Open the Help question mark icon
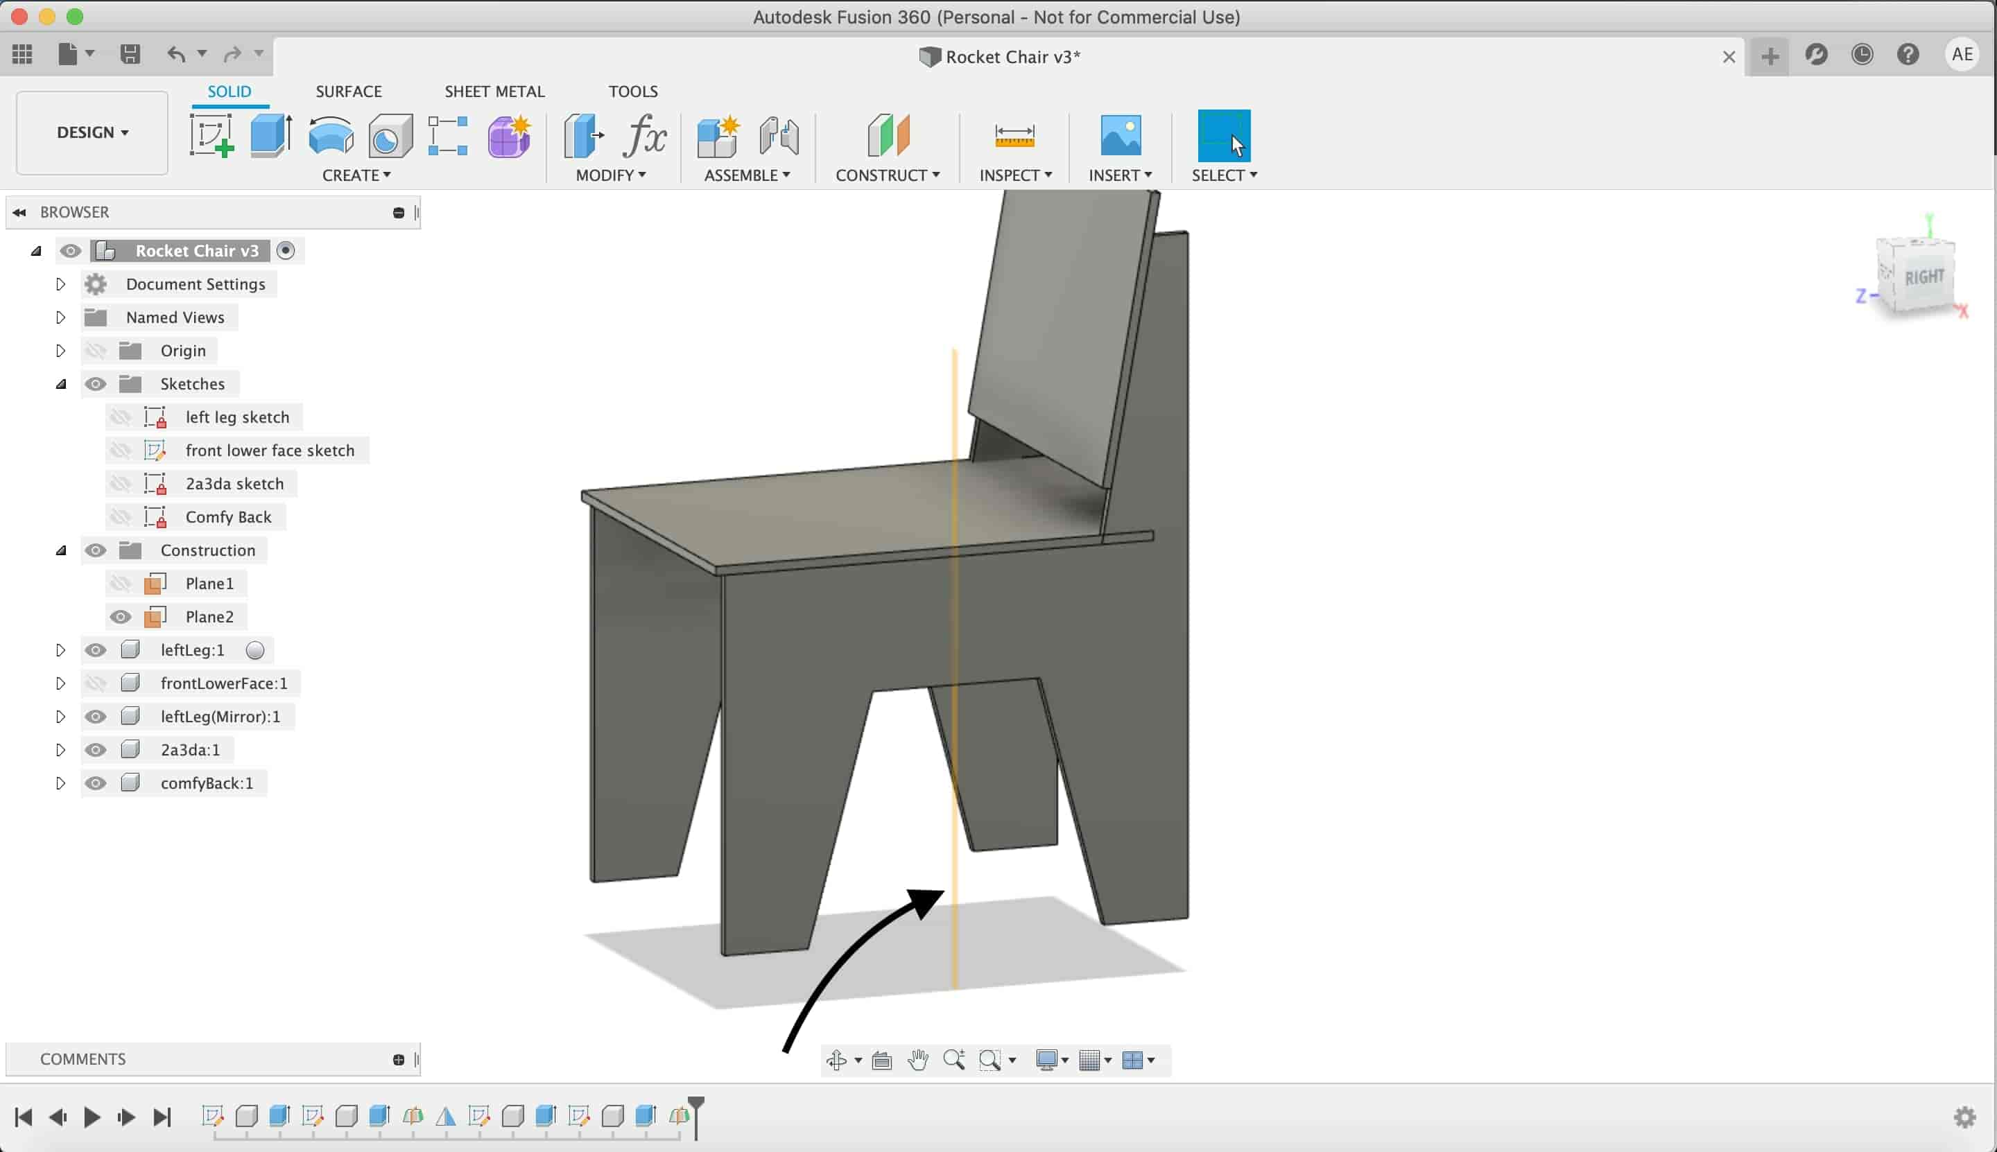 tap(1908, 54)
